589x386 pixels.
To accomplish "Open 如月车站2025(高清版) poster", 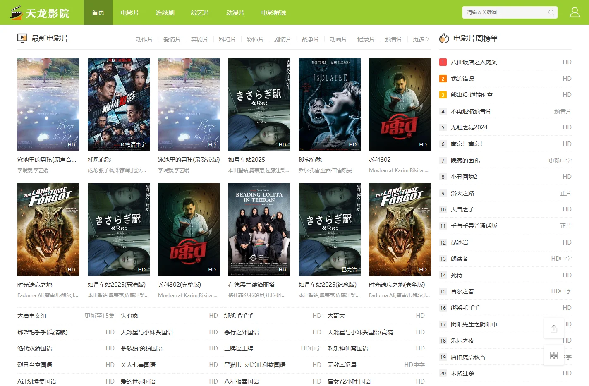I will (x=119, y=229).
